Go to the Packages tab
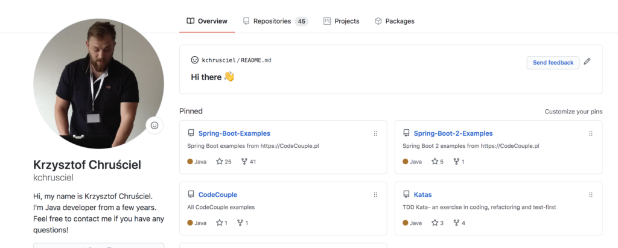Viewport: 618px width, 248px height. tap(394, 21)
